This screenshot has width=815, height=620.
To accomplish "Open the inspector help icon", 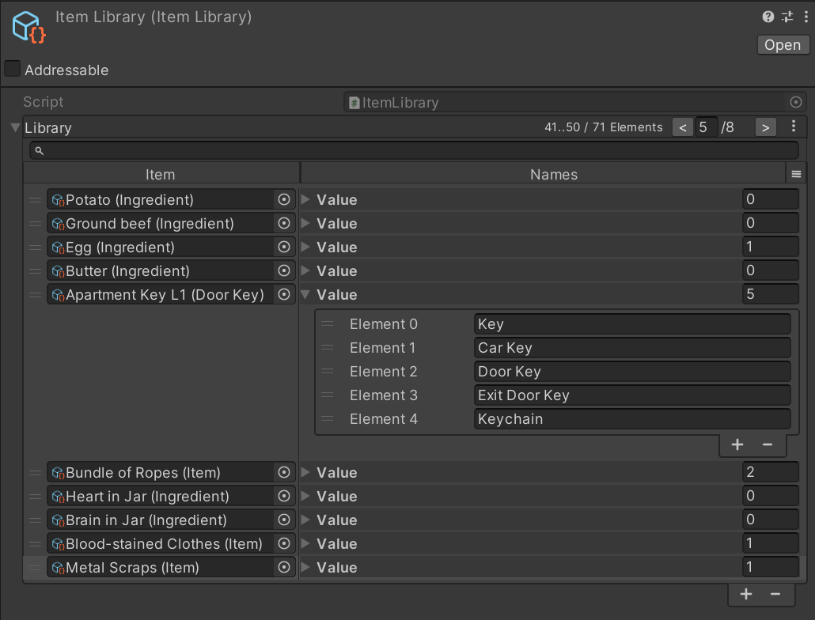I will [768, 17].
